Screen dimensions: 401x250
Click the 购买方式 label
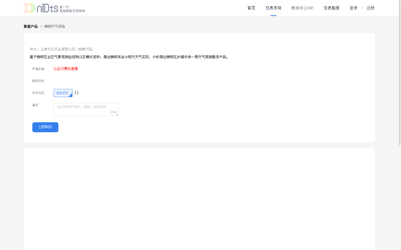[38, 81]
